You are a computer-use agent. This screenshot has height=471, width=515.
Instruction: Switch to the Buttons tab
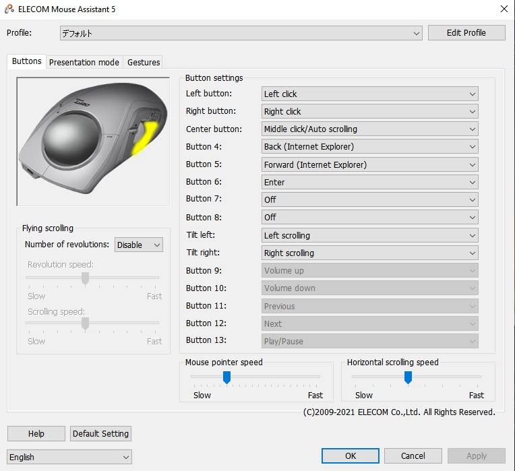point(26,61)
